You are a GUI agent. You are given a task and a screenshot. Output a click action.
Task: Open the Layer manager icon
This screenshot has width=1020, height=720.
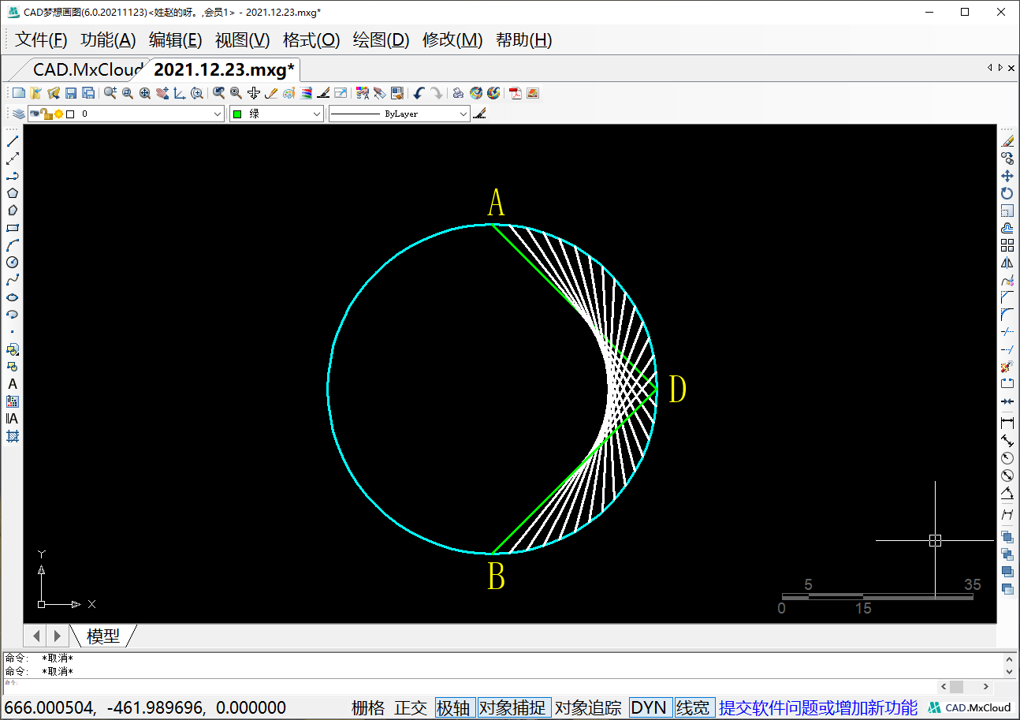point(19,114)
